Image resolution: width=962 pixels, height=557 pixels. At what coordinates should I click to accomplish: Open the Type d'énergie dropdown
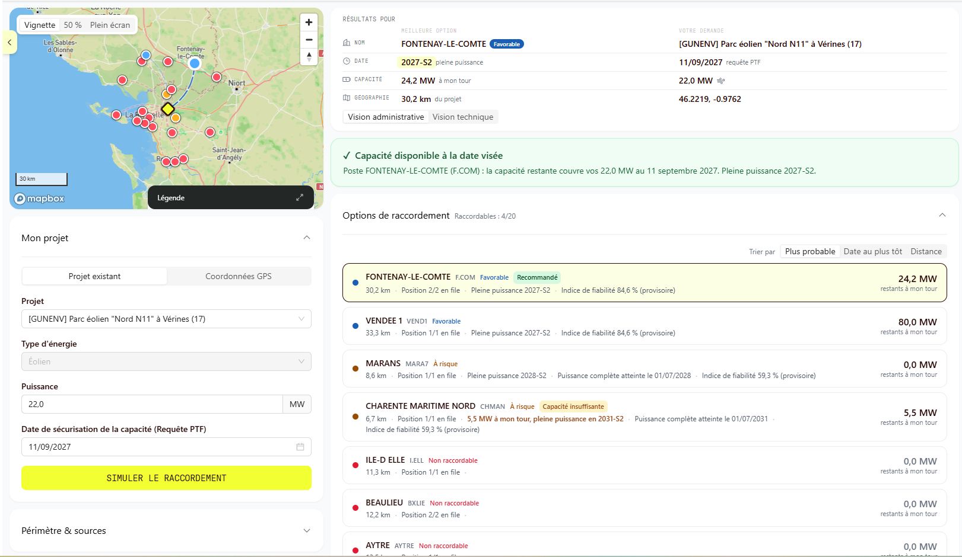tap(166, 361)
